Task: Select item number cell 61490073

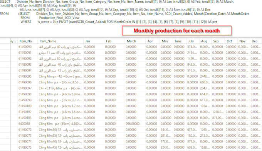Action: [x=25, y=136]
